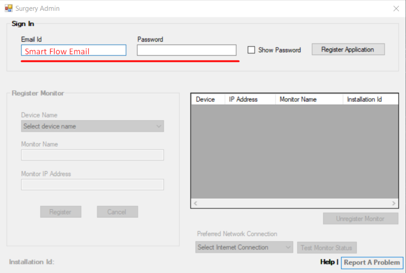The height and width of the screenshot is (273, 406).
Task: Open the Help link
Action: (327, 262)
